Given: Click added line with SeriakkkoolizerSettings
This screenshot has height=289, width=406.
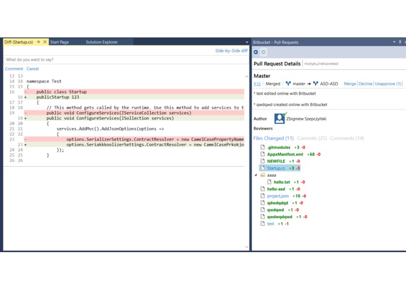Looking at the screenshot, I should point(134,144).
